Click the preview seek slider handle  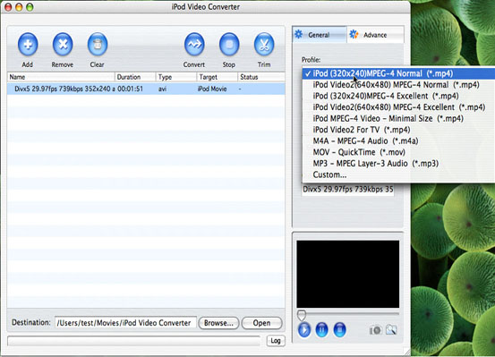point(302,315)
